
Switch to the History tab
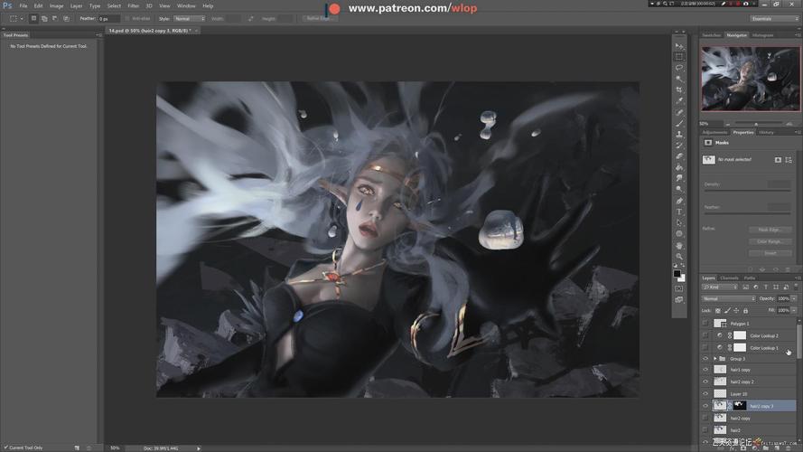(x=766, y=132)
